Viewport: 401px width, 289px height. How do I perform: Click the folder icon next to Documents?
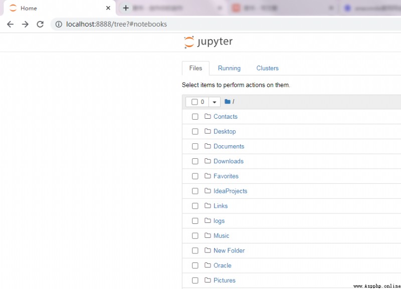coord(208,146)
